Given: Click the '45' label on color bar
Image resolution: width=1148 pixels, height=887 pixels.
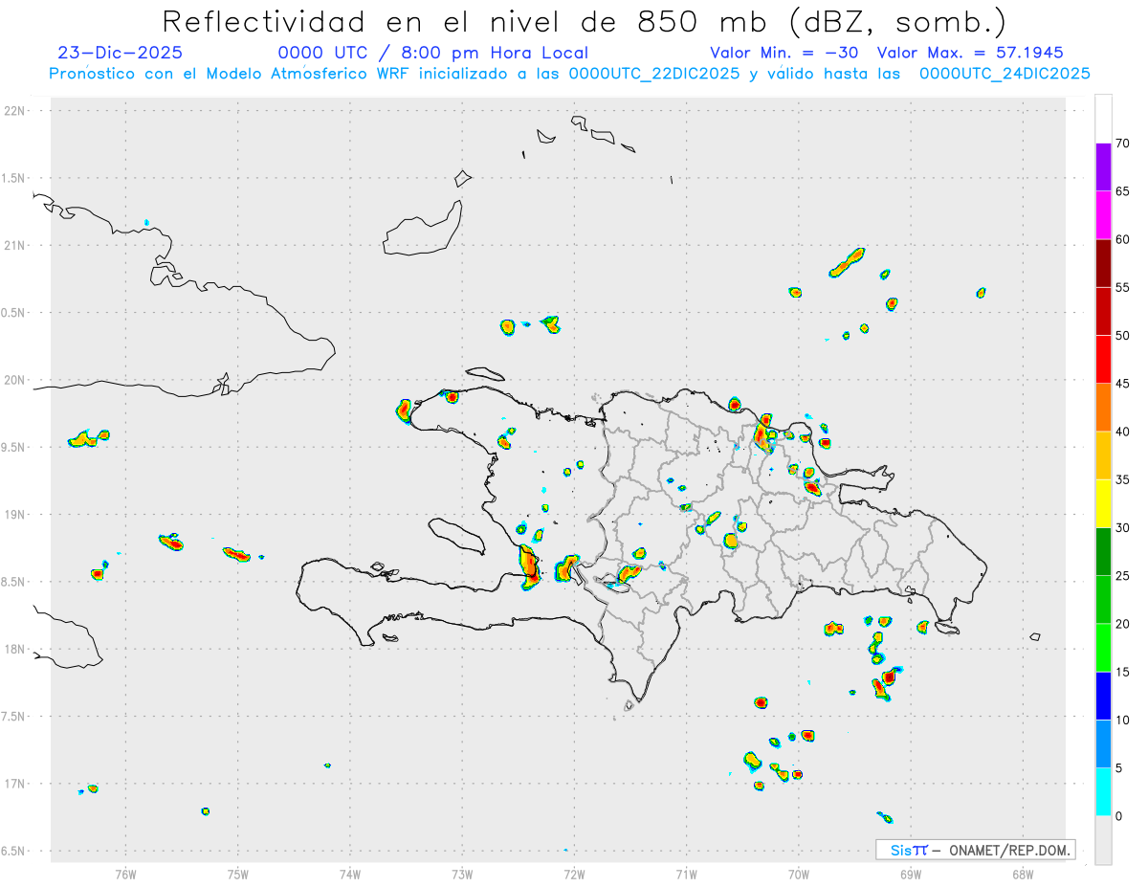Looking at the screenshot, I should pos(1123,384).
